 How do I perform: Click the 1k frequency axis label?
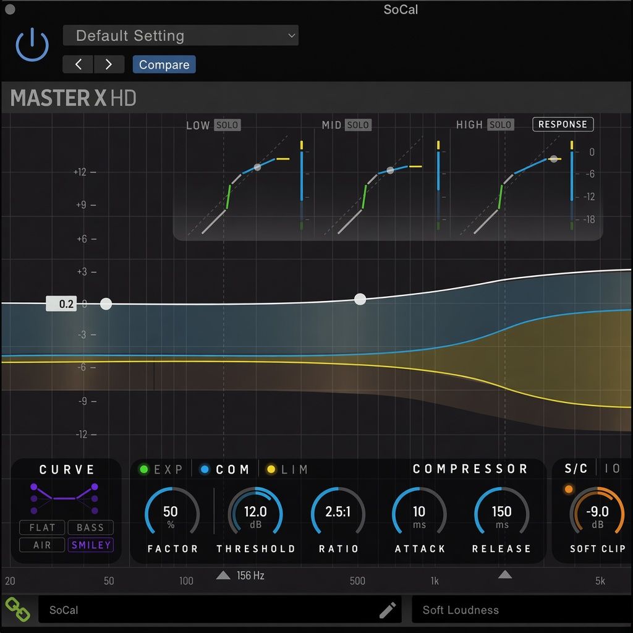pos(435,581)
